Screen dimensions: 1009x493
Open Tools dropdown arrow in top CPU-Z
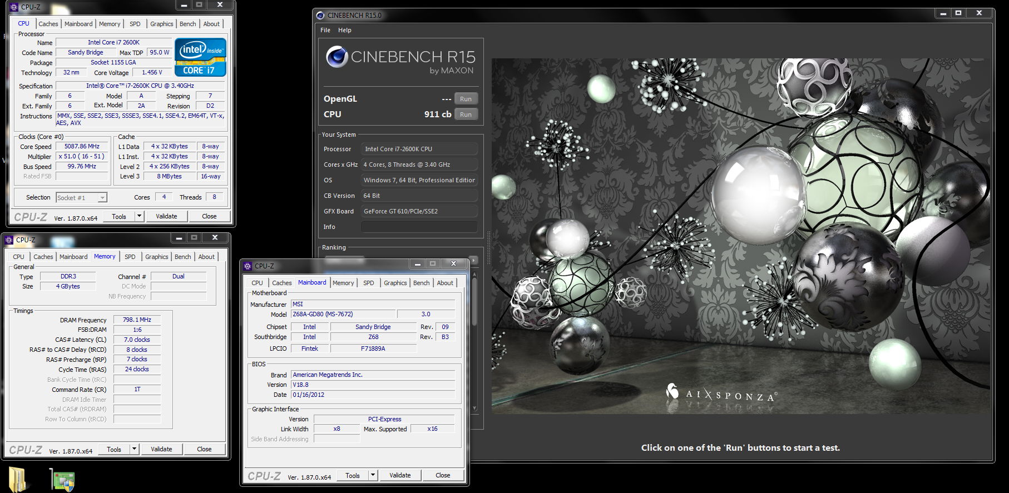[139, 216]
